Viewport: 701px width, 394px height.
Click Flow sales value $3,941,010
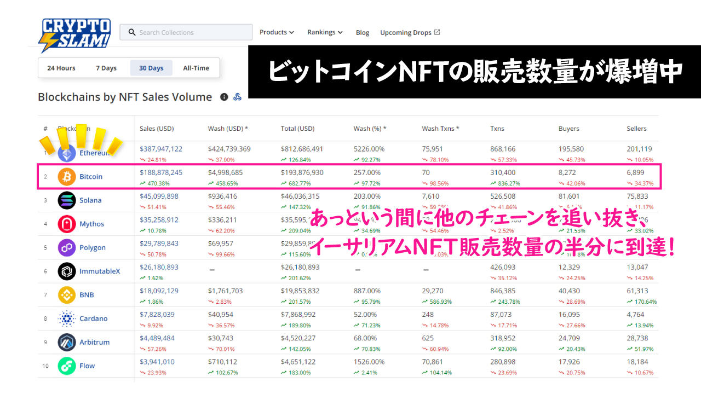point(157,362)
